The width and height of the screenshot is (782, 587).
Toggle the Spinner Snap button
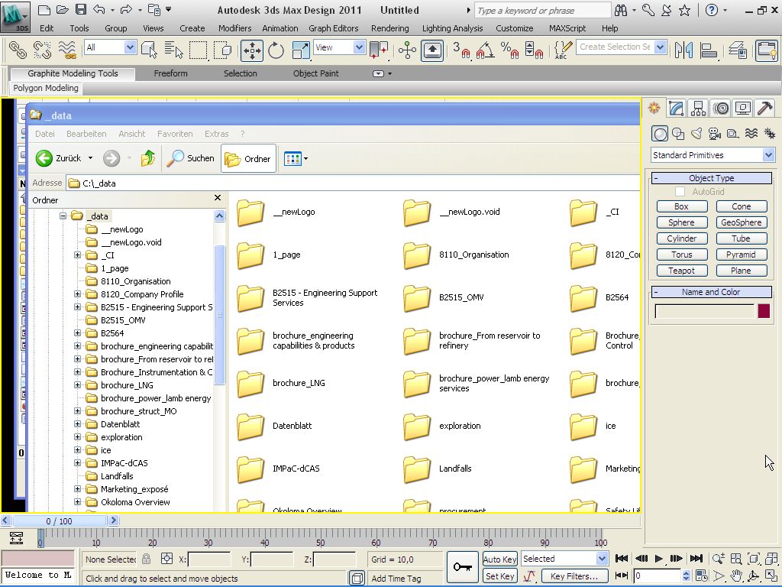point(534,50)
